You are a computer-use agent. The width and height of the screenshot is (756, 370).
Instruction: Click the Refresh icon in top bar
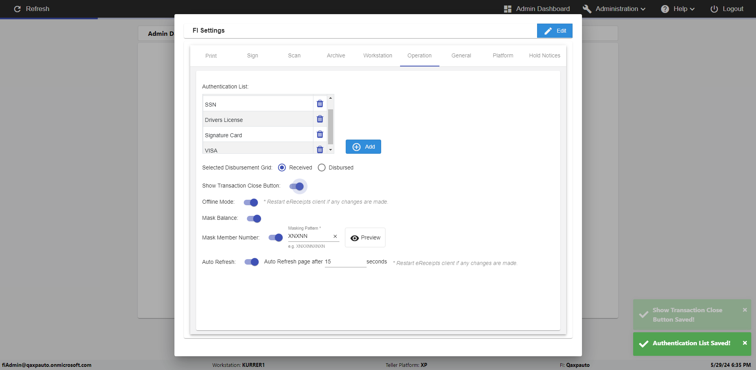[17, 9]
